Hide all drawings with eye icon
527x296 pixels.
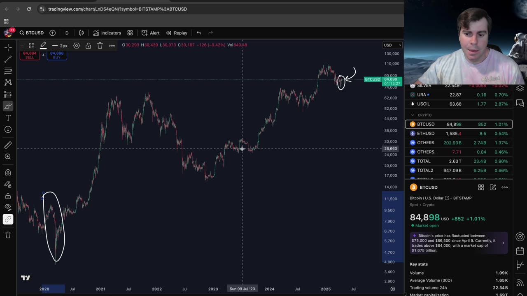point(8,208)
